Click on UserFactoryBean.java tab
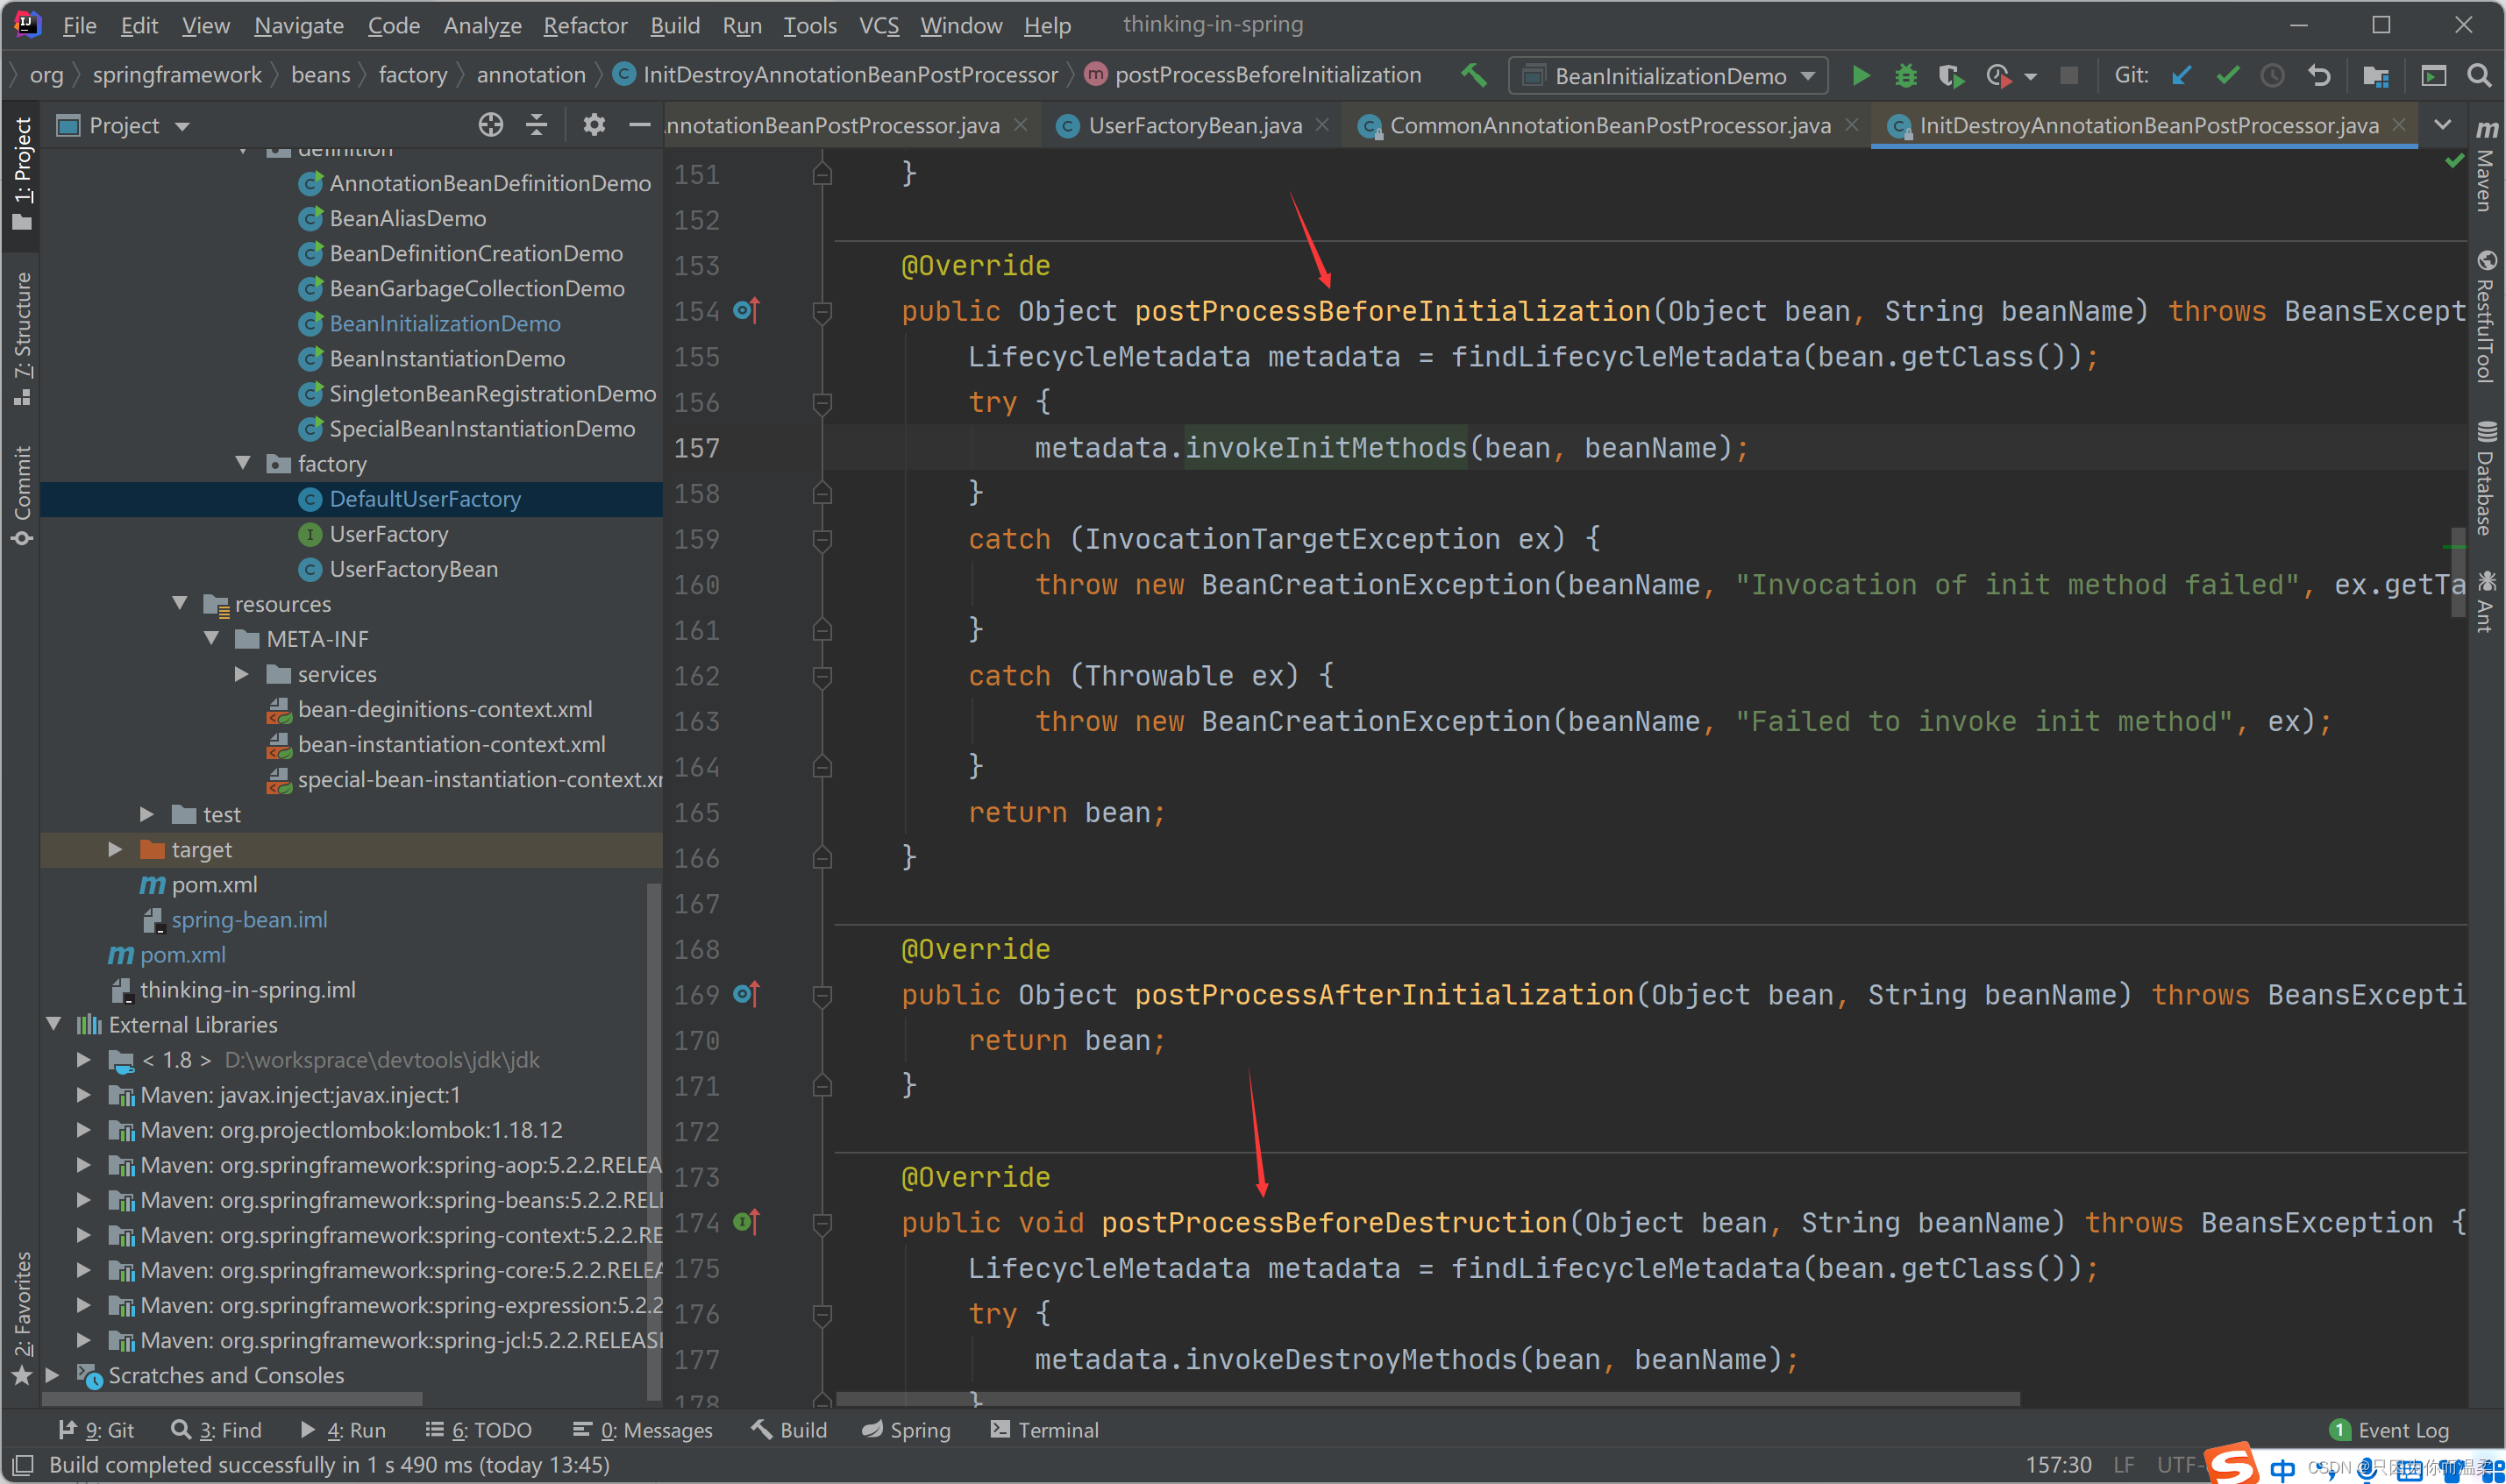This screenshot has width=2506, height=1484. pyautogui.click(x=1184, y=125)
